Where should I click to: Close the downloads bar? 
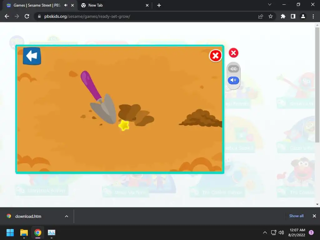click(314, 216)
